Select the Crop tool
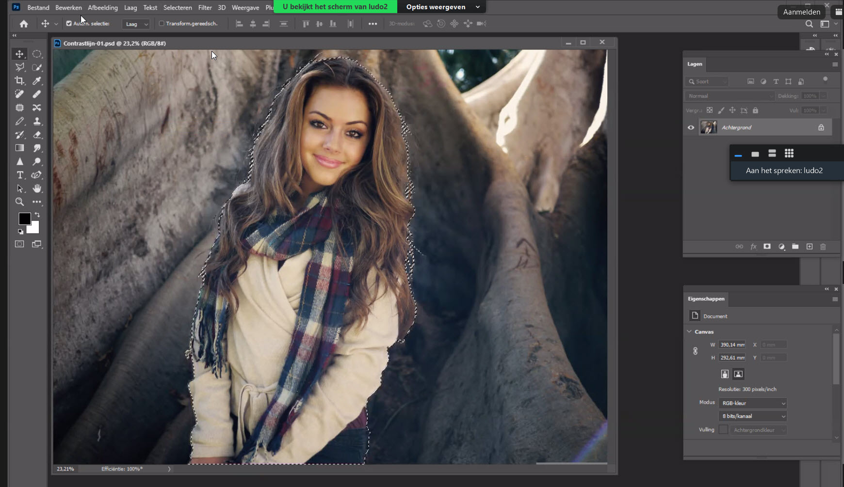This screenshot has width=844, height=487. click(19, 81)
